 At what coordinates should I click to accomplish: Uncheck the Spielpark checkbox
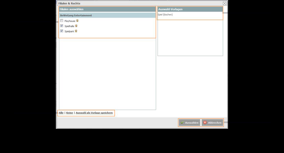pos(61,31)
